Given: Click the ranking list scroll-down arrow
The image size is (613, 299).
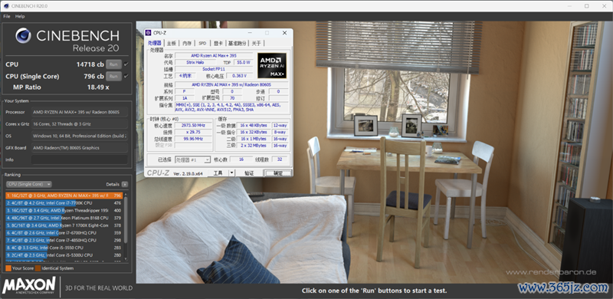Looking at the screenshot, I should tap(126, 258).
